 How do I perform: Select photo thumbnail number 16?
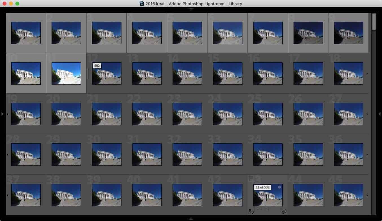pos(268,73)
